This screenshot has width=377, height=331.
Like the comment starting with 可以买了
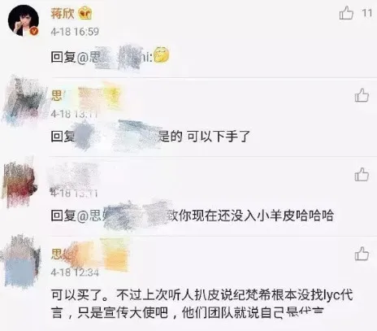362,254
